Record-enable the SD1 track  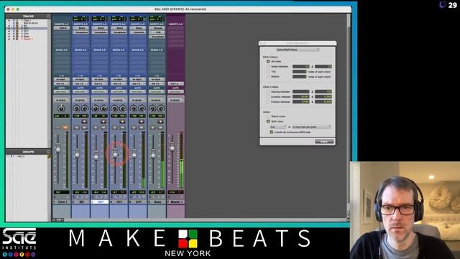pos(103,122)
